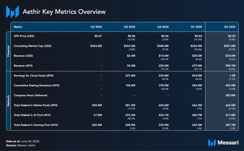Click the Financial section label
The width and height of the screenshot is (244, 151).
[8, 51]
